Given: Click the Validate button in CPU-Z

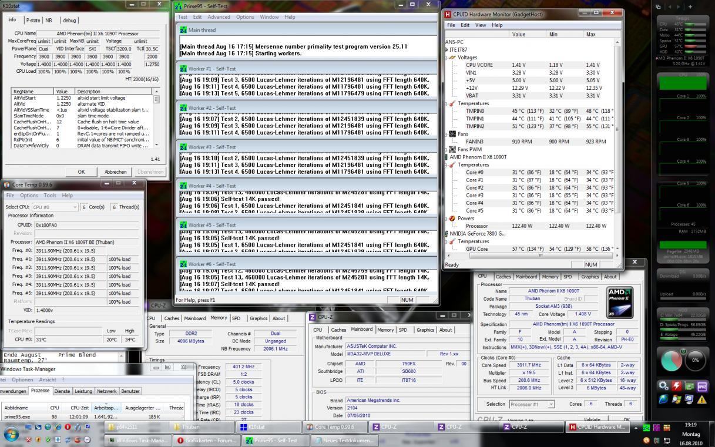Looking at the screenshot, I should 592,420.
